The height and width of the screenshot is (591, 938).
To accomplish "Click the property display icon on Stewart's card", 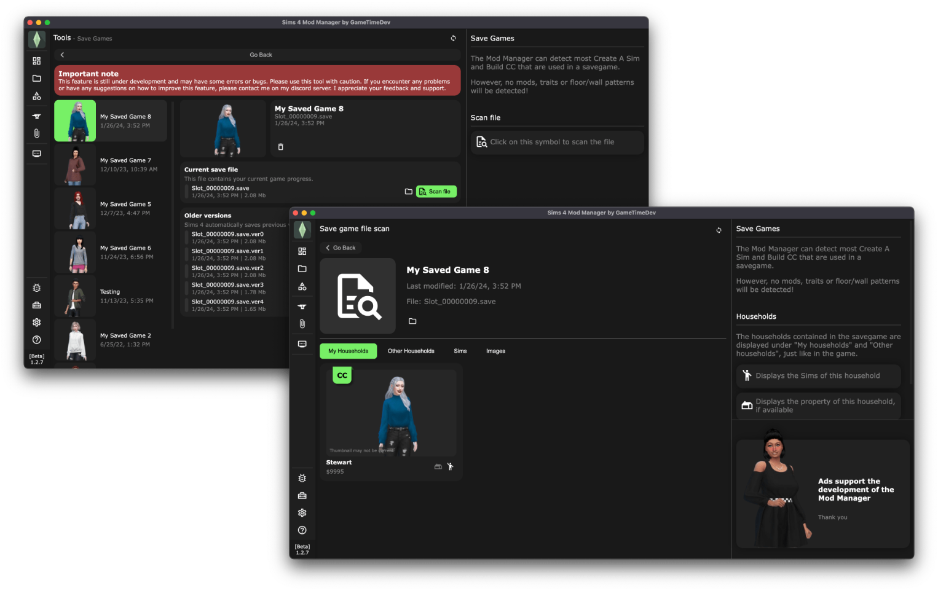I will (438, 466).
